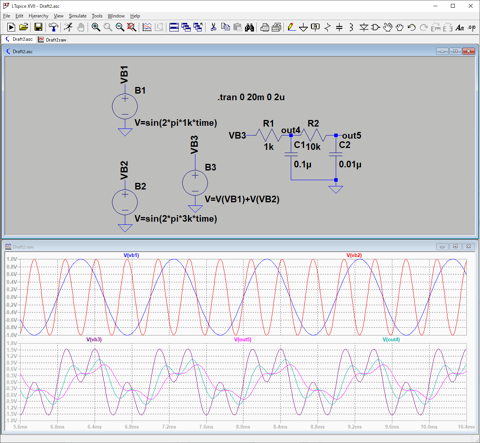Pick the Label Net tool
This screenshot has width=480, height=443.
click(316, 27)
